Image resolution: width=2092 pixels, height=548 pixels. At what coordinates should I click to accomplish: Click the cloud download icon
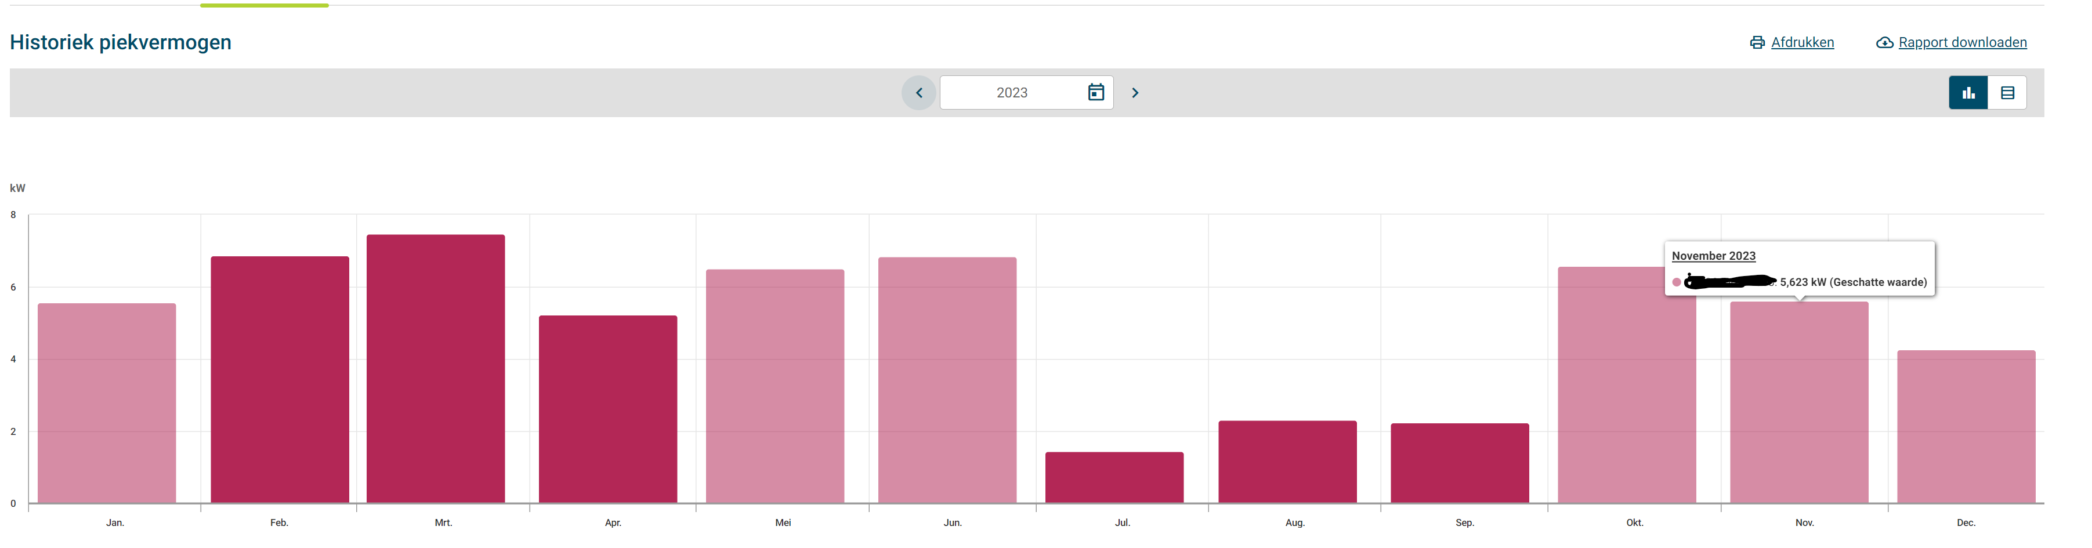(x=1884, y=42)
